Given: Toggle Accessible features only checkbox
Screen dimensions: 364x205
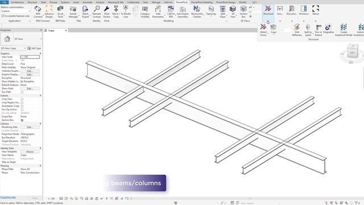Looking at the screenshot, I should (x=3, y=16).
